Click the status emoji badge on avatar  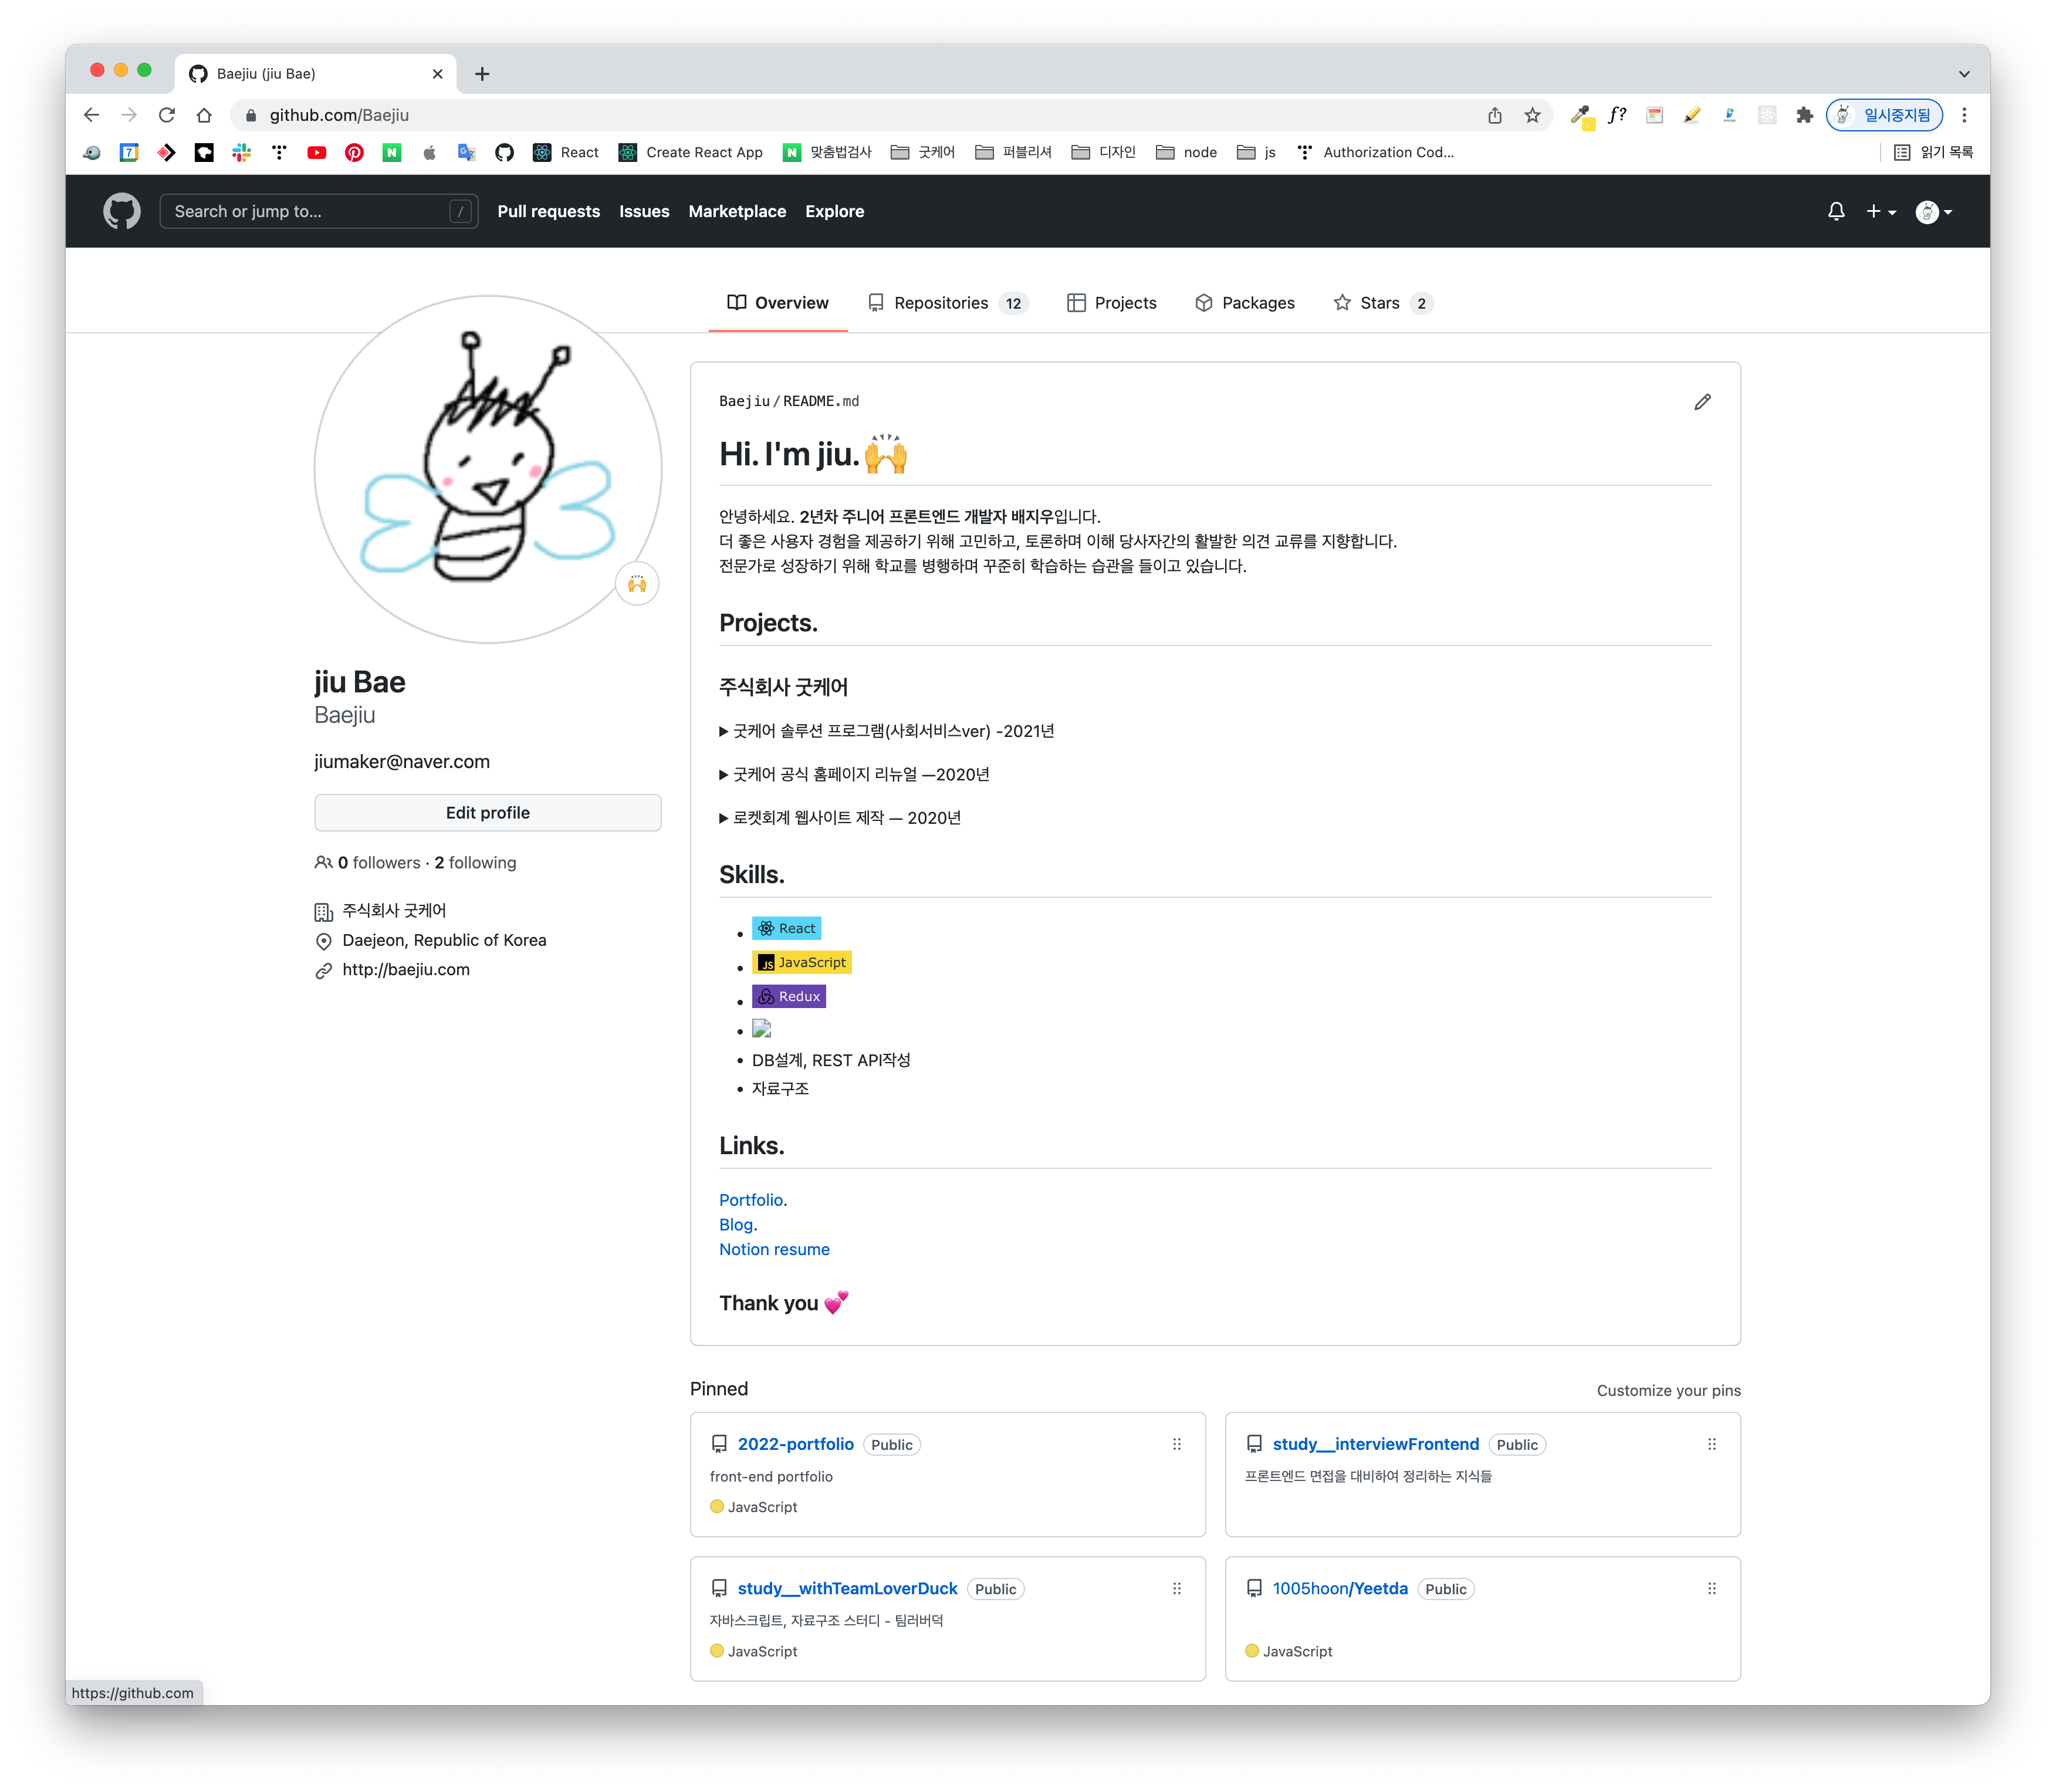(637, 584)
